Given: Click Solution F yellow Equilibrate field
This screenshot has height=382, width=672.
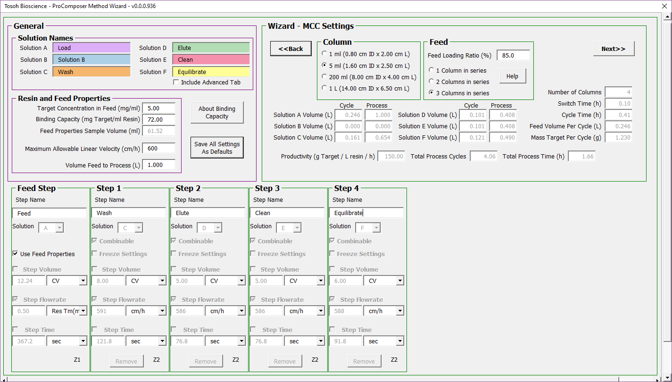Looking at the screenshot, I should [x=211, y=72].
